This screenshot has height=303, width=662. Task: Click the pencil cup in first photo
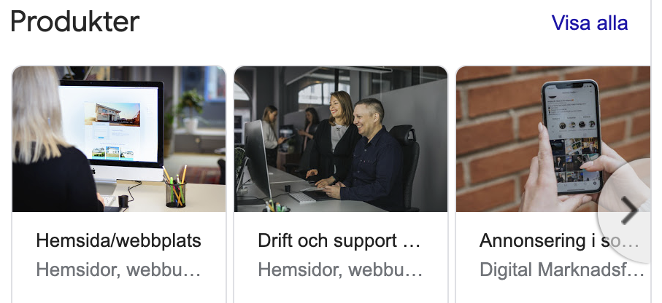click(x=175, y=188)
